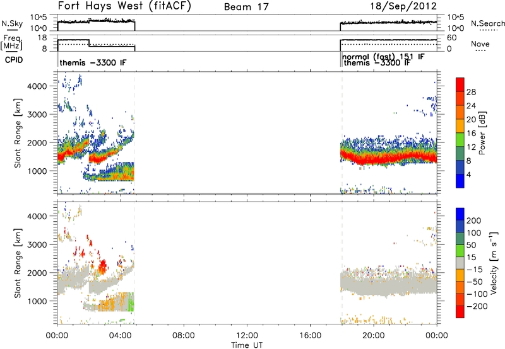Click the red swatch of Power colorbar
The image size is (505, 349).
pos(460,84)
